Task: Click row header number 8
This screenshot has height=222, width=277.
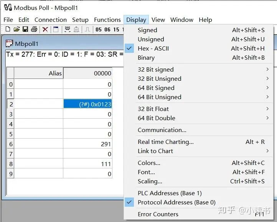Action: coord(11,164)
